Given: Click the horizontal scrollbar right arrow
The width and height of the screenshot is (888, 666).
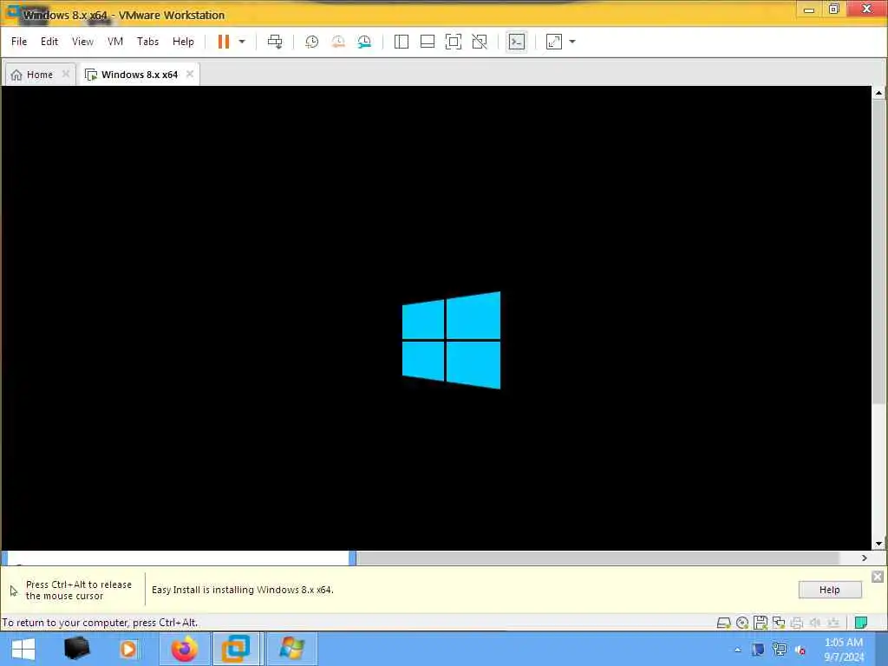Looking at the screenshot, I should (x=865, y=558).
